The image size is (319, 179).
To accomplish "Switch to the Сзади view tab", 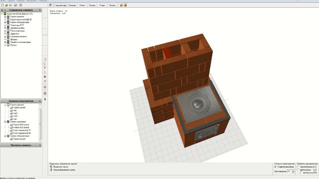I will click(x=102, y=5).
